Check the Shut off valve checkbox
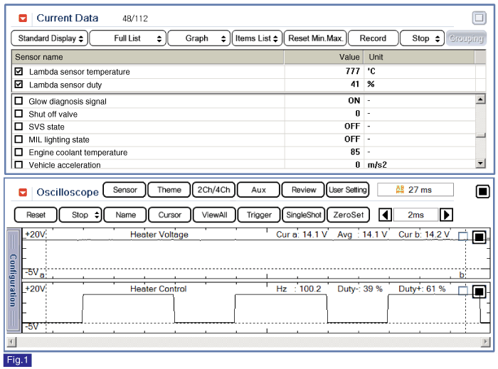This screenshot has height=369, width=498. (x=18, y=114)
